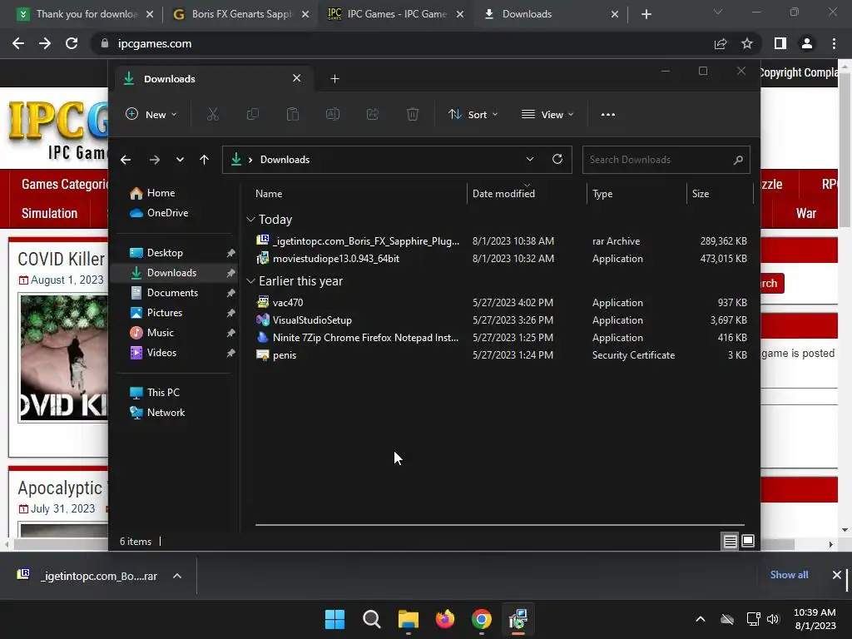
Task: Open taskbar Search
Action: click(x=372, y=619)
